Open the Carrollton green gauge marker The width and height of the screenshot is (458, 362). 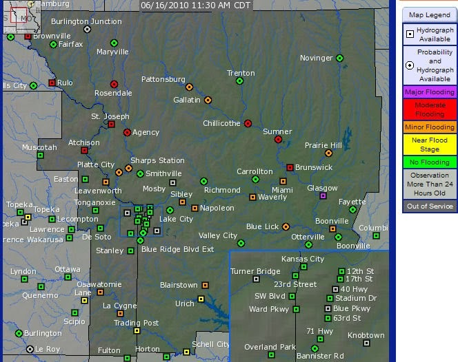pos(255,179)
